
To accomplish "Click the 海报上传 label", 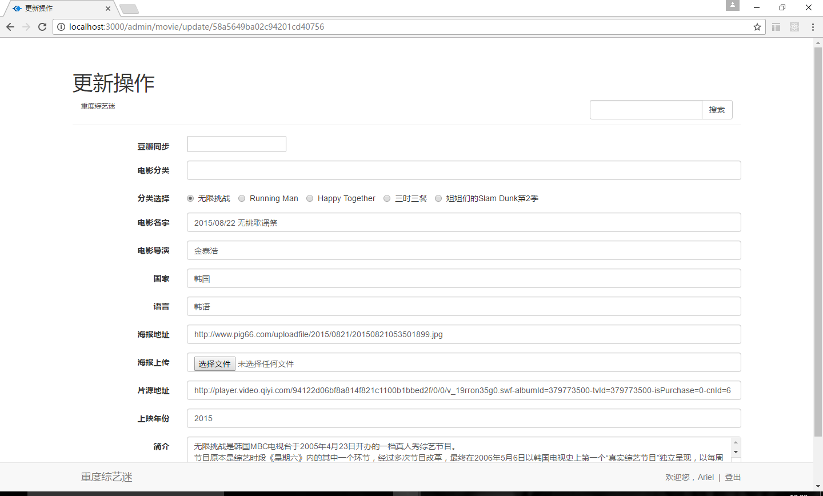I will (x=153, y=362).
